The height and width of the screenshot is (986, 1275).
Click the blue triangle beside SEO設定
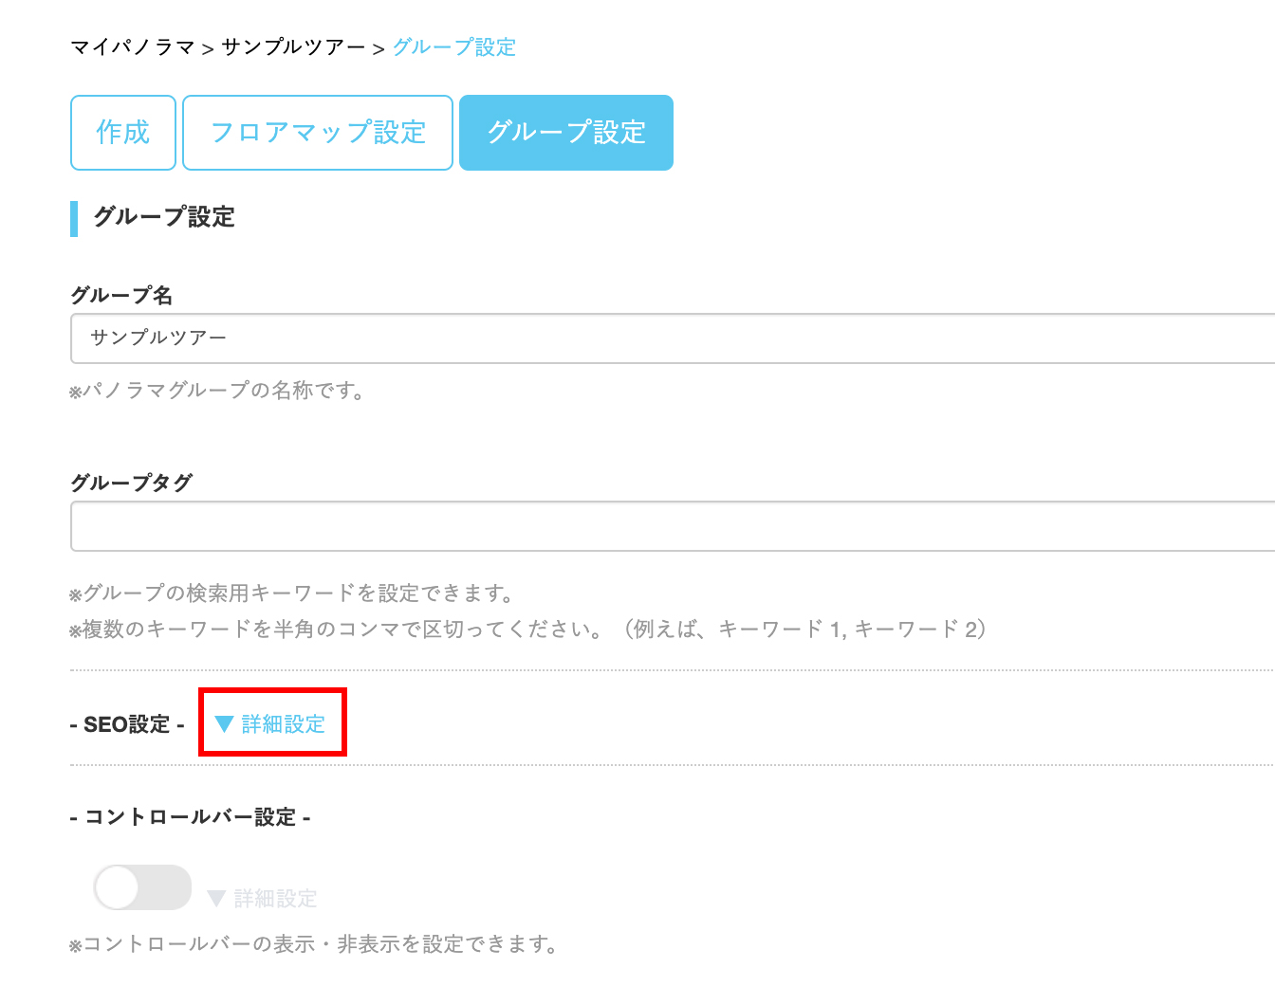[x=224, y=724]
